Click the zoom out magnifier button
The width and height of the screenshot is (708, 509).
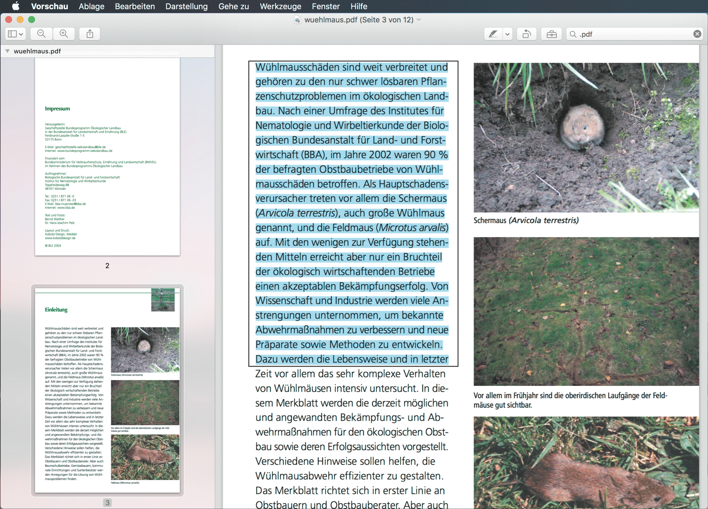41,34
